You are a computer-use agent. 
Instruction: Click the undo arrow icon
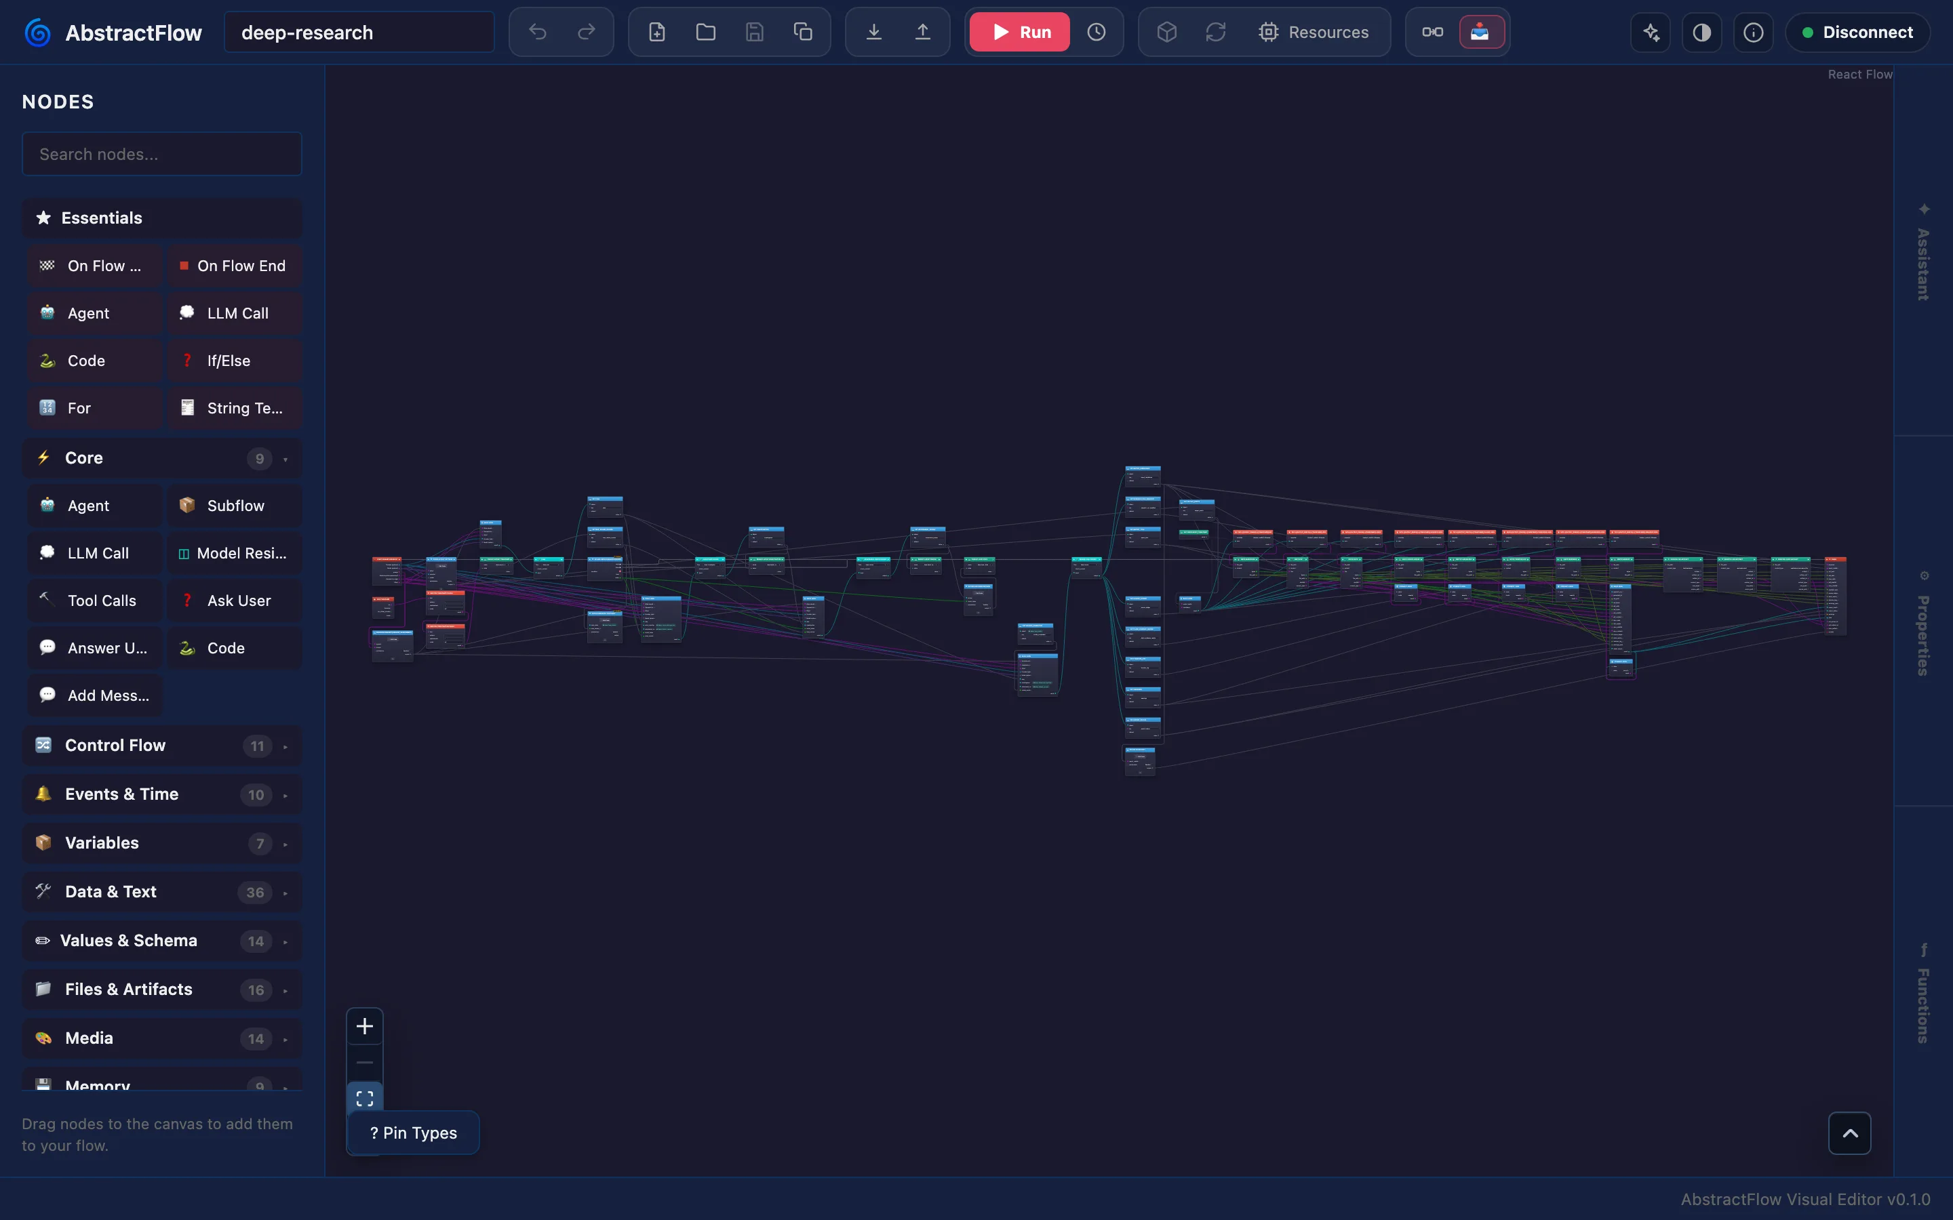pos(538,33)
